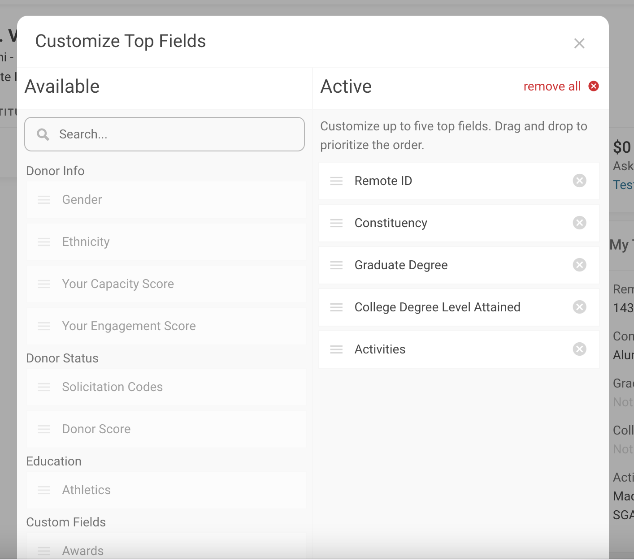Choose Your Capacity Score field
Viewport: 634px width, 560px height.
point(118,284)
